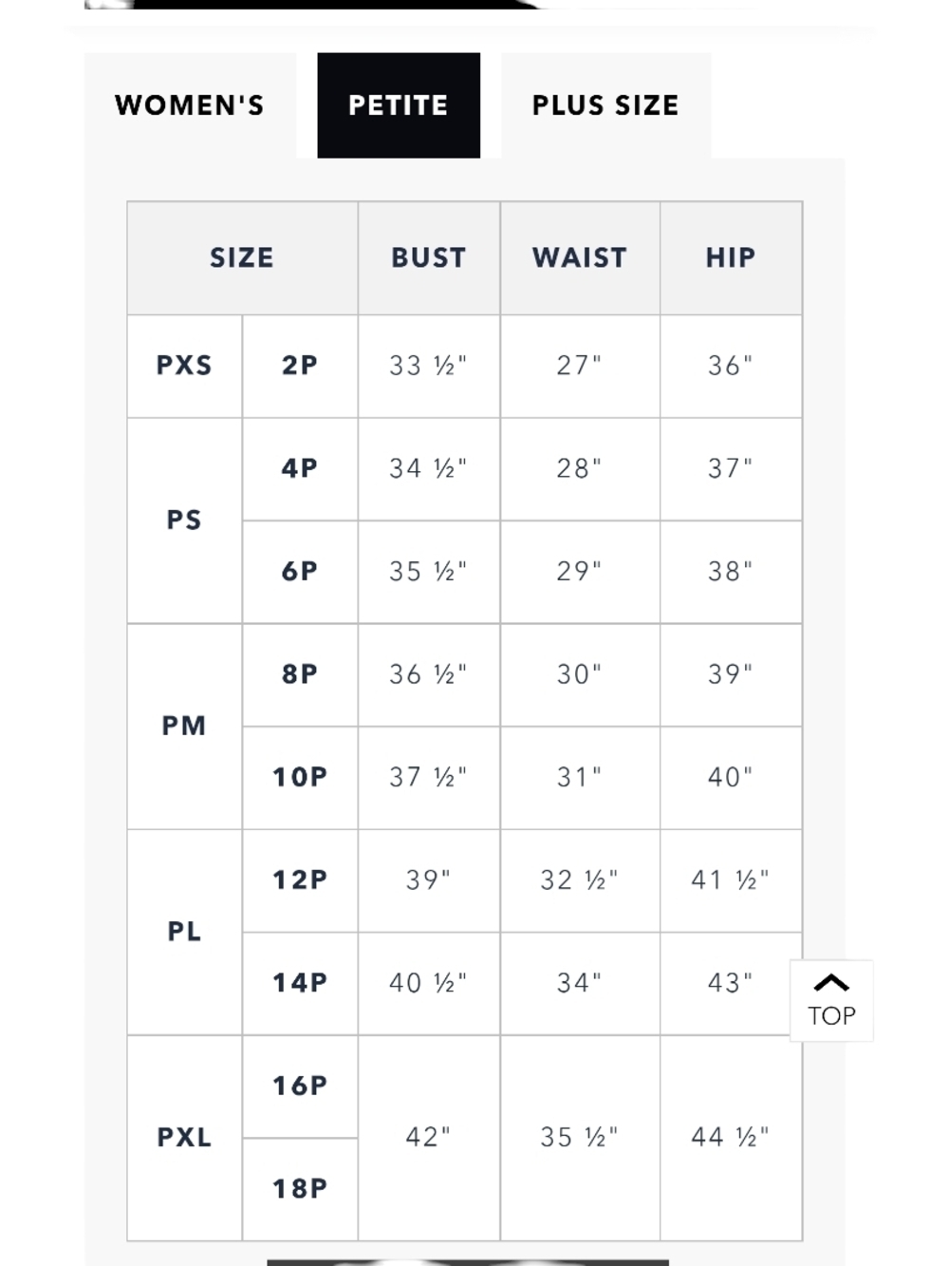This screenshot has width=949, height=1266.
Task: Select the 18P size cell
Action: pyautogui.click(x=300, y=1189)
